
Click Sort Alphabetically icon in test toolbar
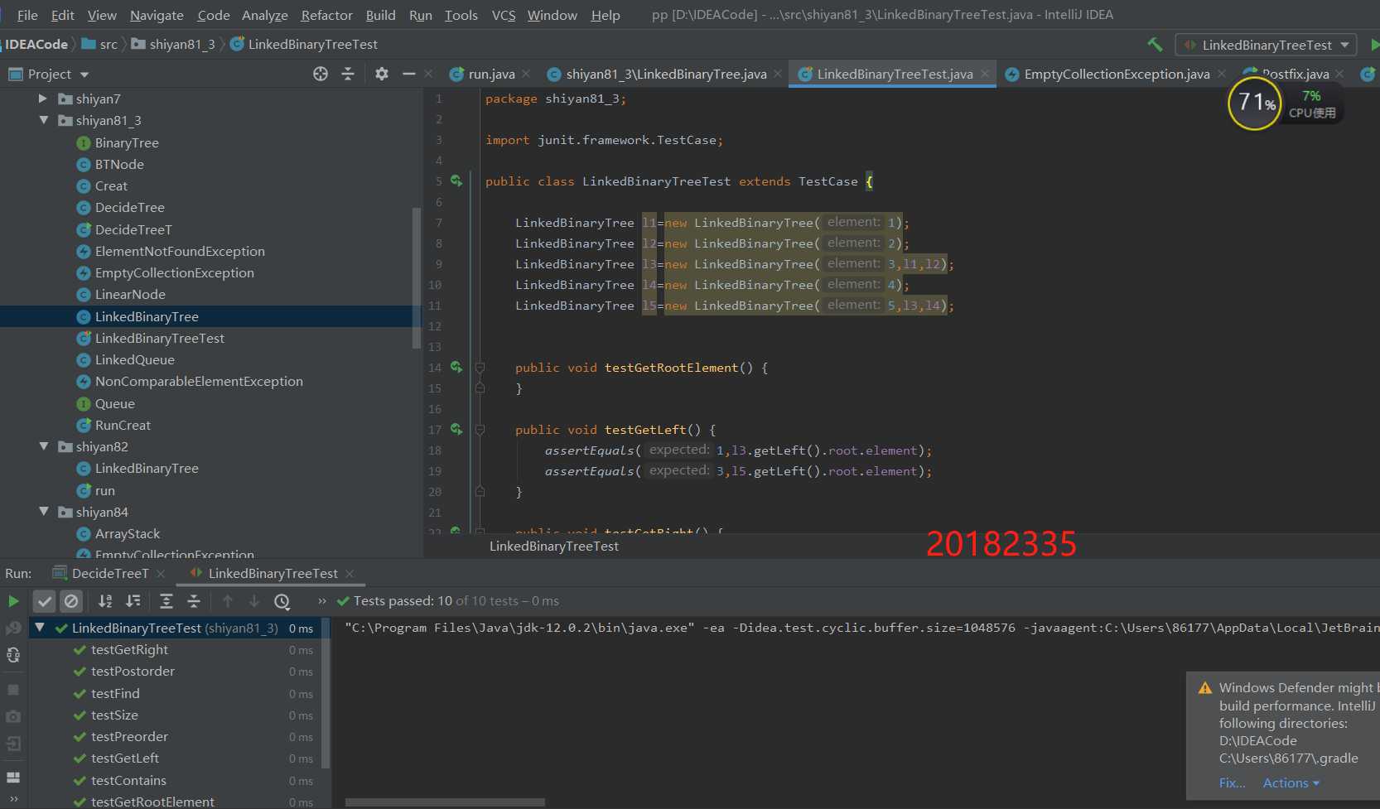(x=105, y=601)
